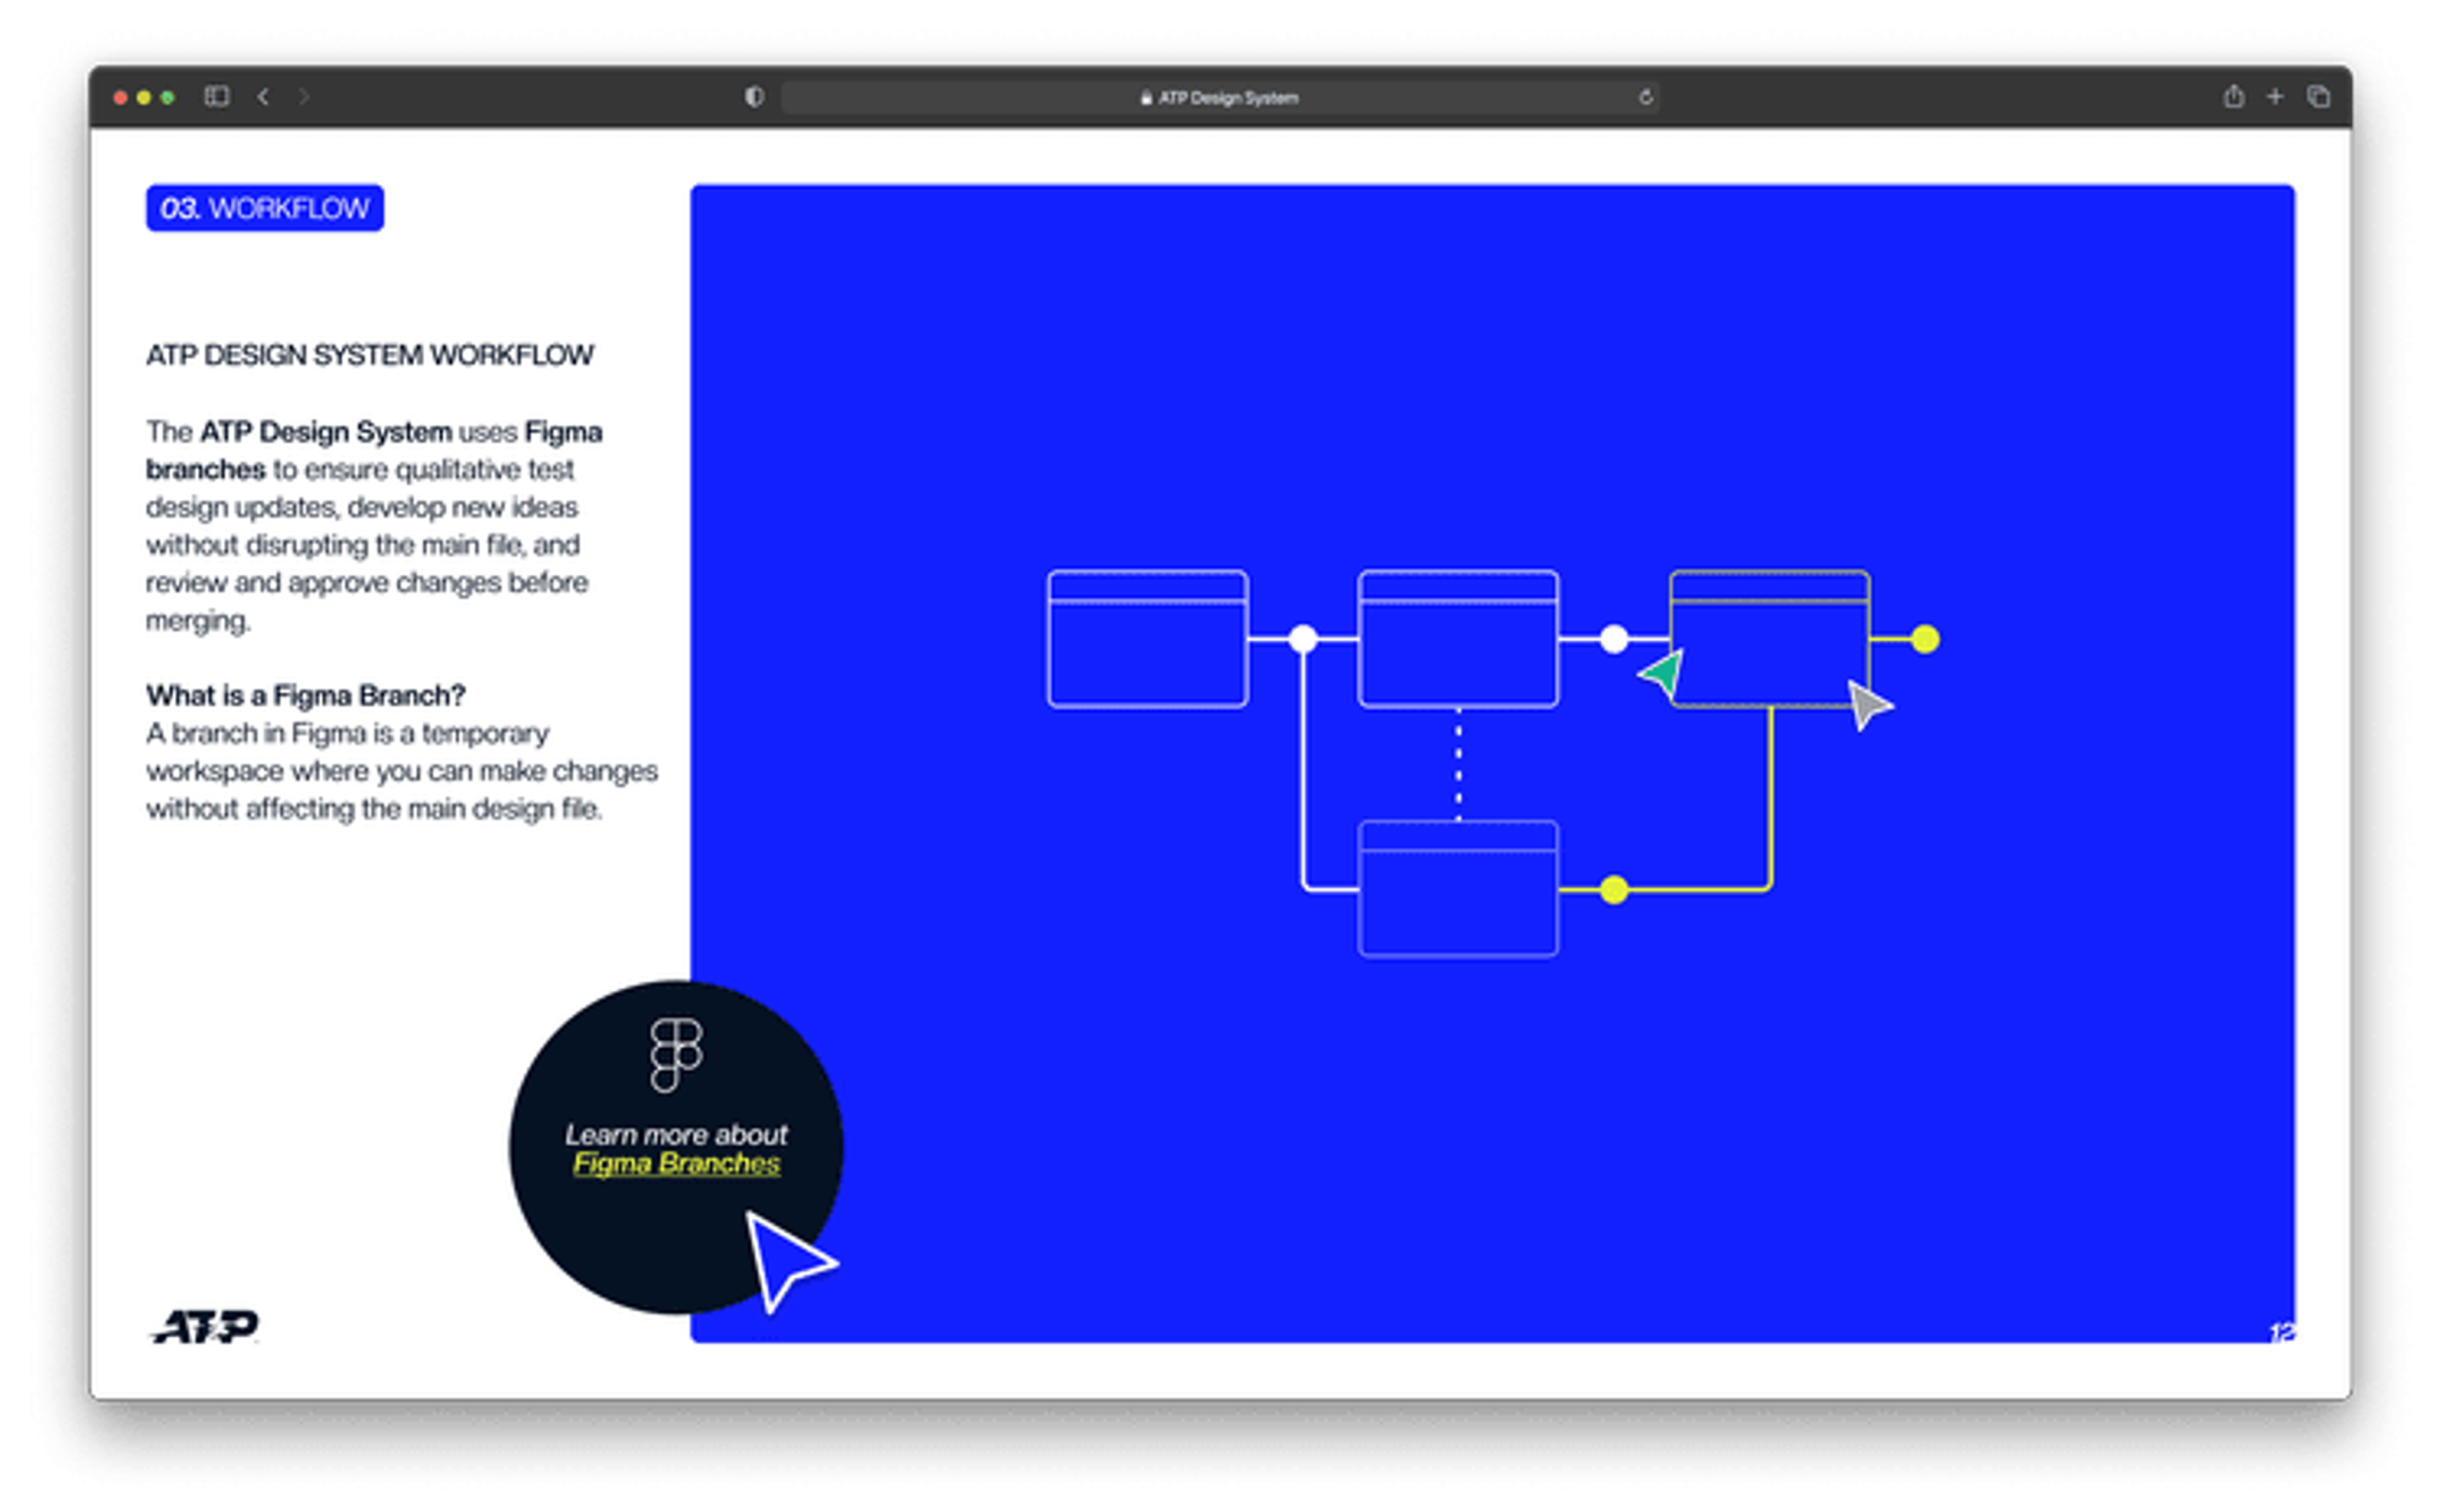2440x1512 pixels.
Task: Open the Figma Branches link
Action: [676, 1163]
